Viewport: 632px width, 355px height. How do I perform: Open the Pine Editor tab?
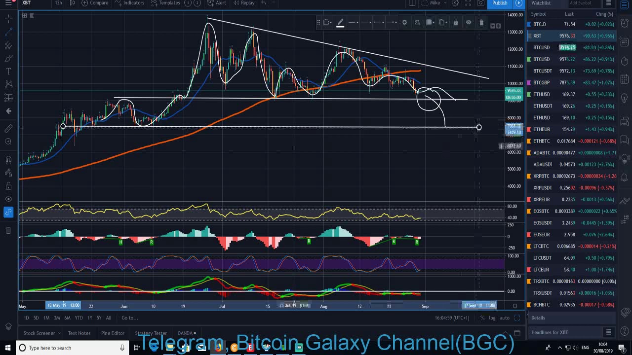[x=113, y=333]
